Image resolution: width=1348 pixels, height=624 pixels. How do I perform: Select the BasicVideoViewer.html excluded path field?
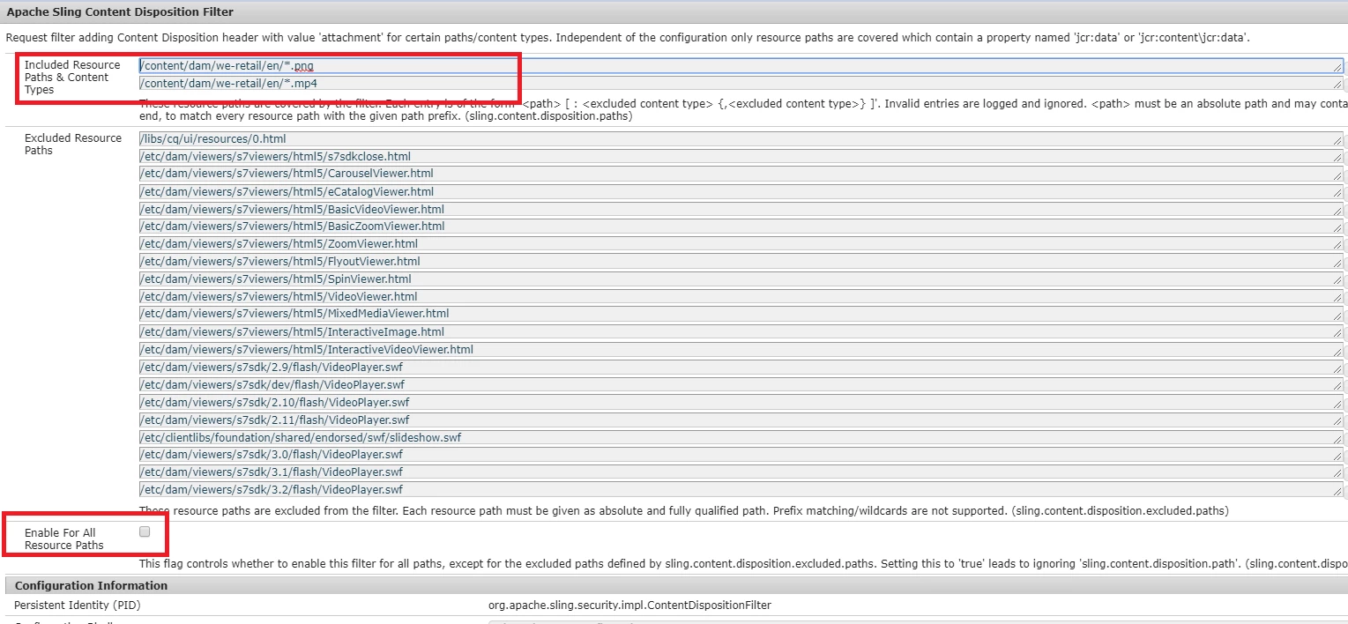coord(741,209)
